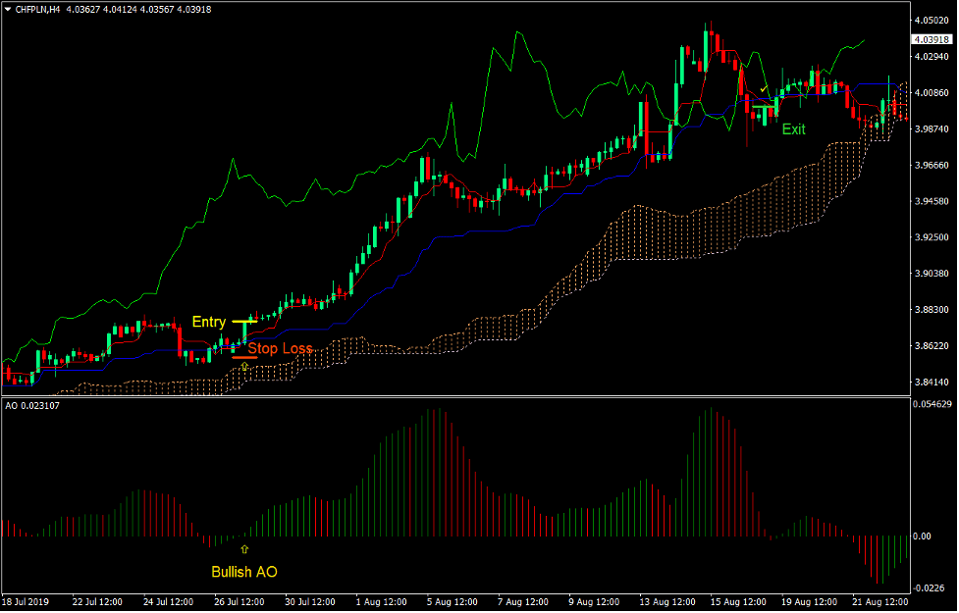The image size is (959, 613).
Task: Click the Stop Loss text label
Action: pos(282,348)
